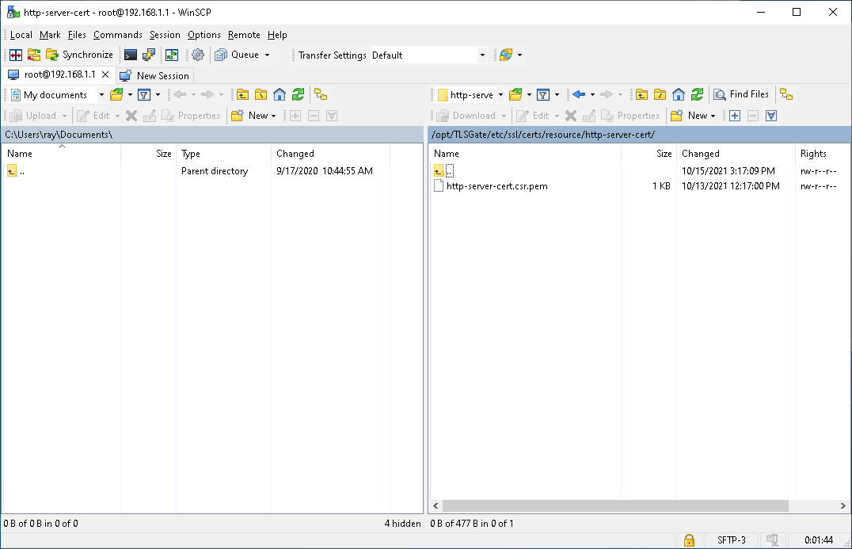Open the Mark menu
The width and height of the screenshot is (852, 549).
(50, 35)
